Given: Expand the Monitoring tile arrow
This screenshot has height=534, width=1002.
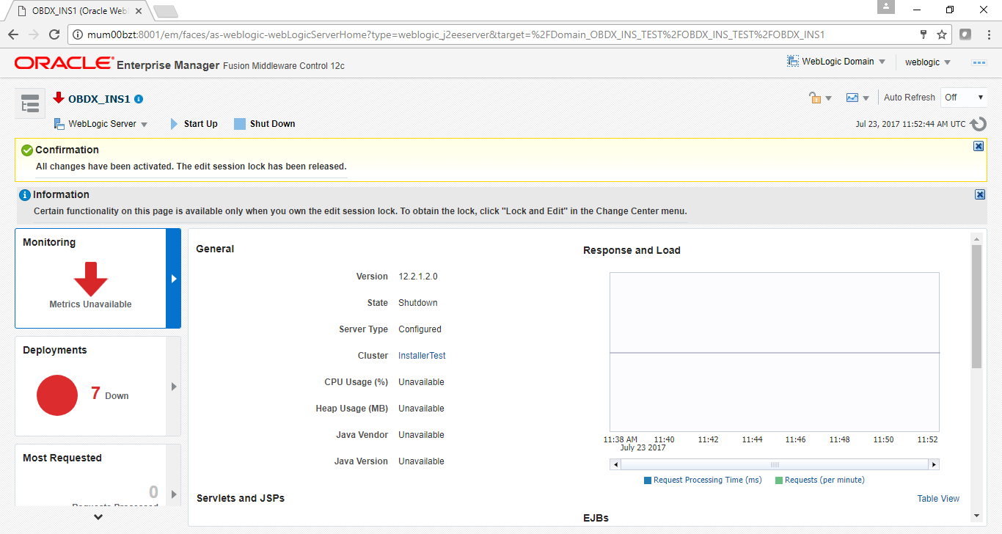Looking at the screenshot, I should (173, 278).
